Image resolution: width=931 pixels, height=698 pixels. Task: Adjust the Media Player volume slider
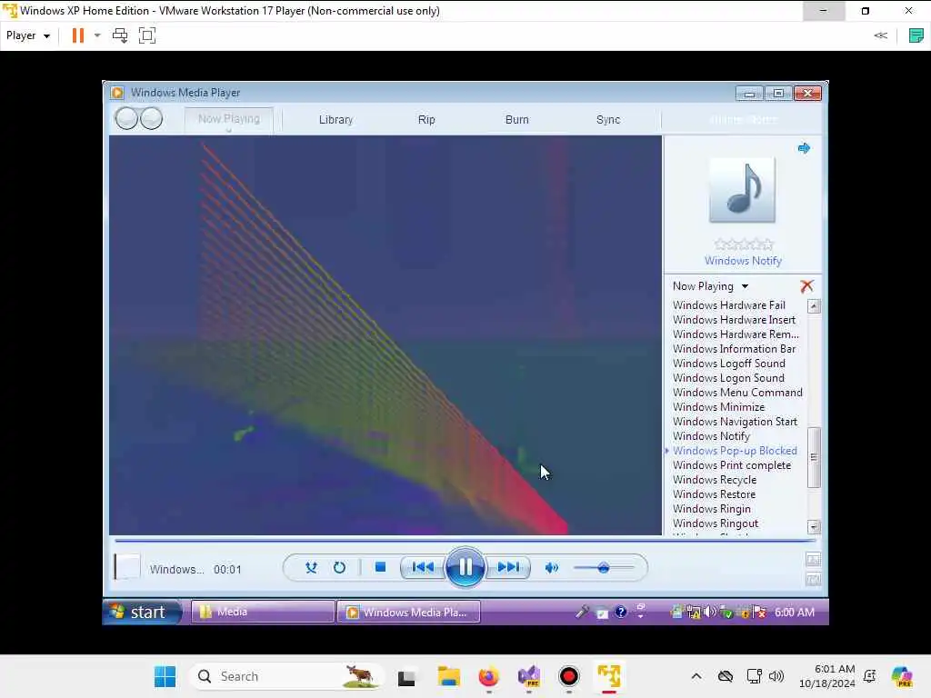click(x=604, y=568)
